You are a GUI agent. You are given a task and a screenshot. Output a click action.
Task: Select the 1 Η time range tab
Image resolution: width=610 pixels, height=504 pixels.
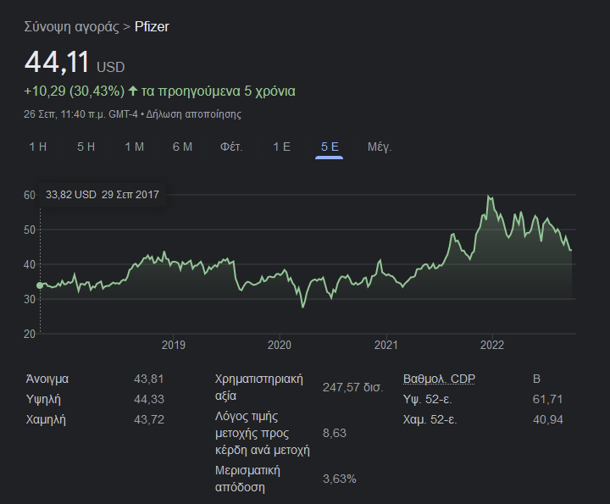[x=38, y=147]
